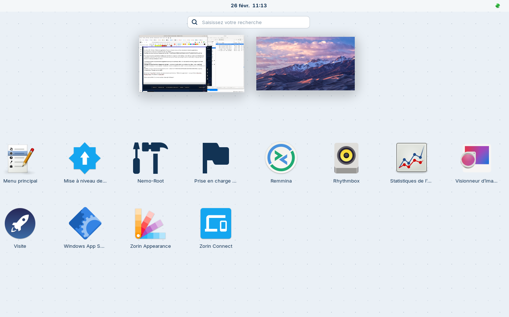Switch to the mountain wallpaper workspace
Image resolution: width=509 pixels, height=317 pixels.
[x=305, y=64]
